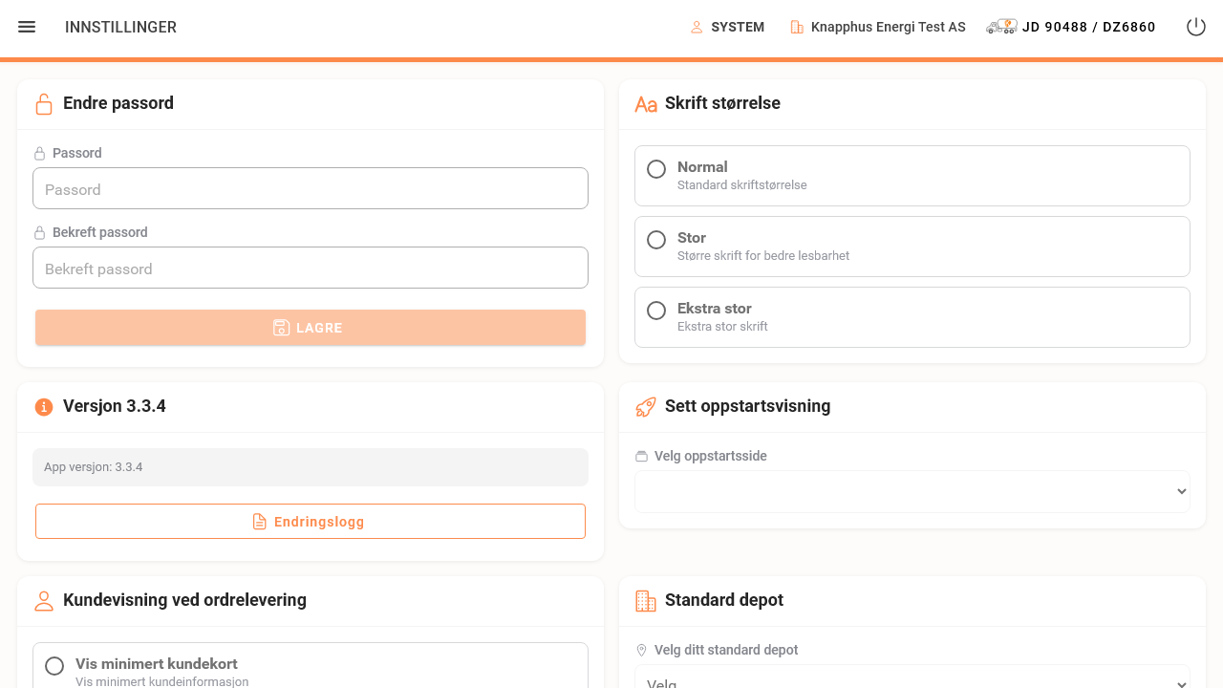Click the open padlock icon beside Endre passord
Viewport: 1223px width, 688px height.
(x=44, y=104)
